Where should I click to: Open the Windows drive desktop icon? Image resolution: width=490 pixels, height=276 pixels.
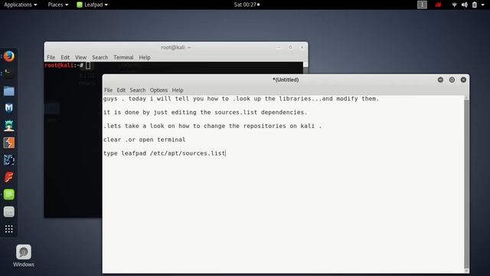[x=24, y=256]
